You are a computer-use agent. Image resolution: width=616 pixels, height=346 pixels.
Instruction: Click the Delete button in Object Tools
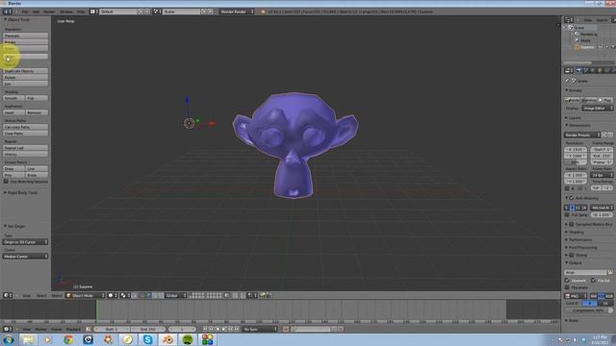tap(25, 77)
